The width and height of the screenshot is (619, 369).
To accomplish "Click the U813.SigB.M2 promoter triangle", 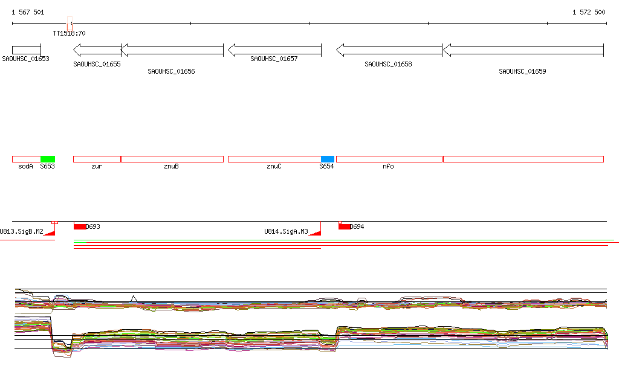I will [50, 233].
